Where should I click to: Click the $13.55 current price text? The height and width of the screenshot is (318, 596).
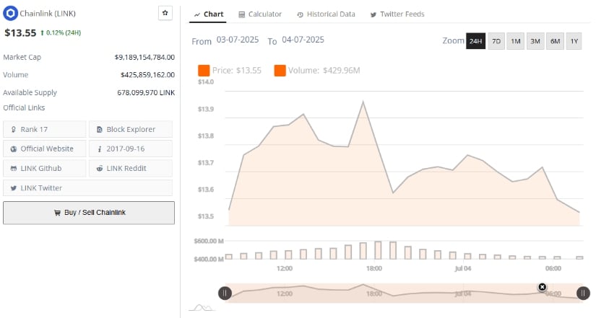tap(20, 33)
